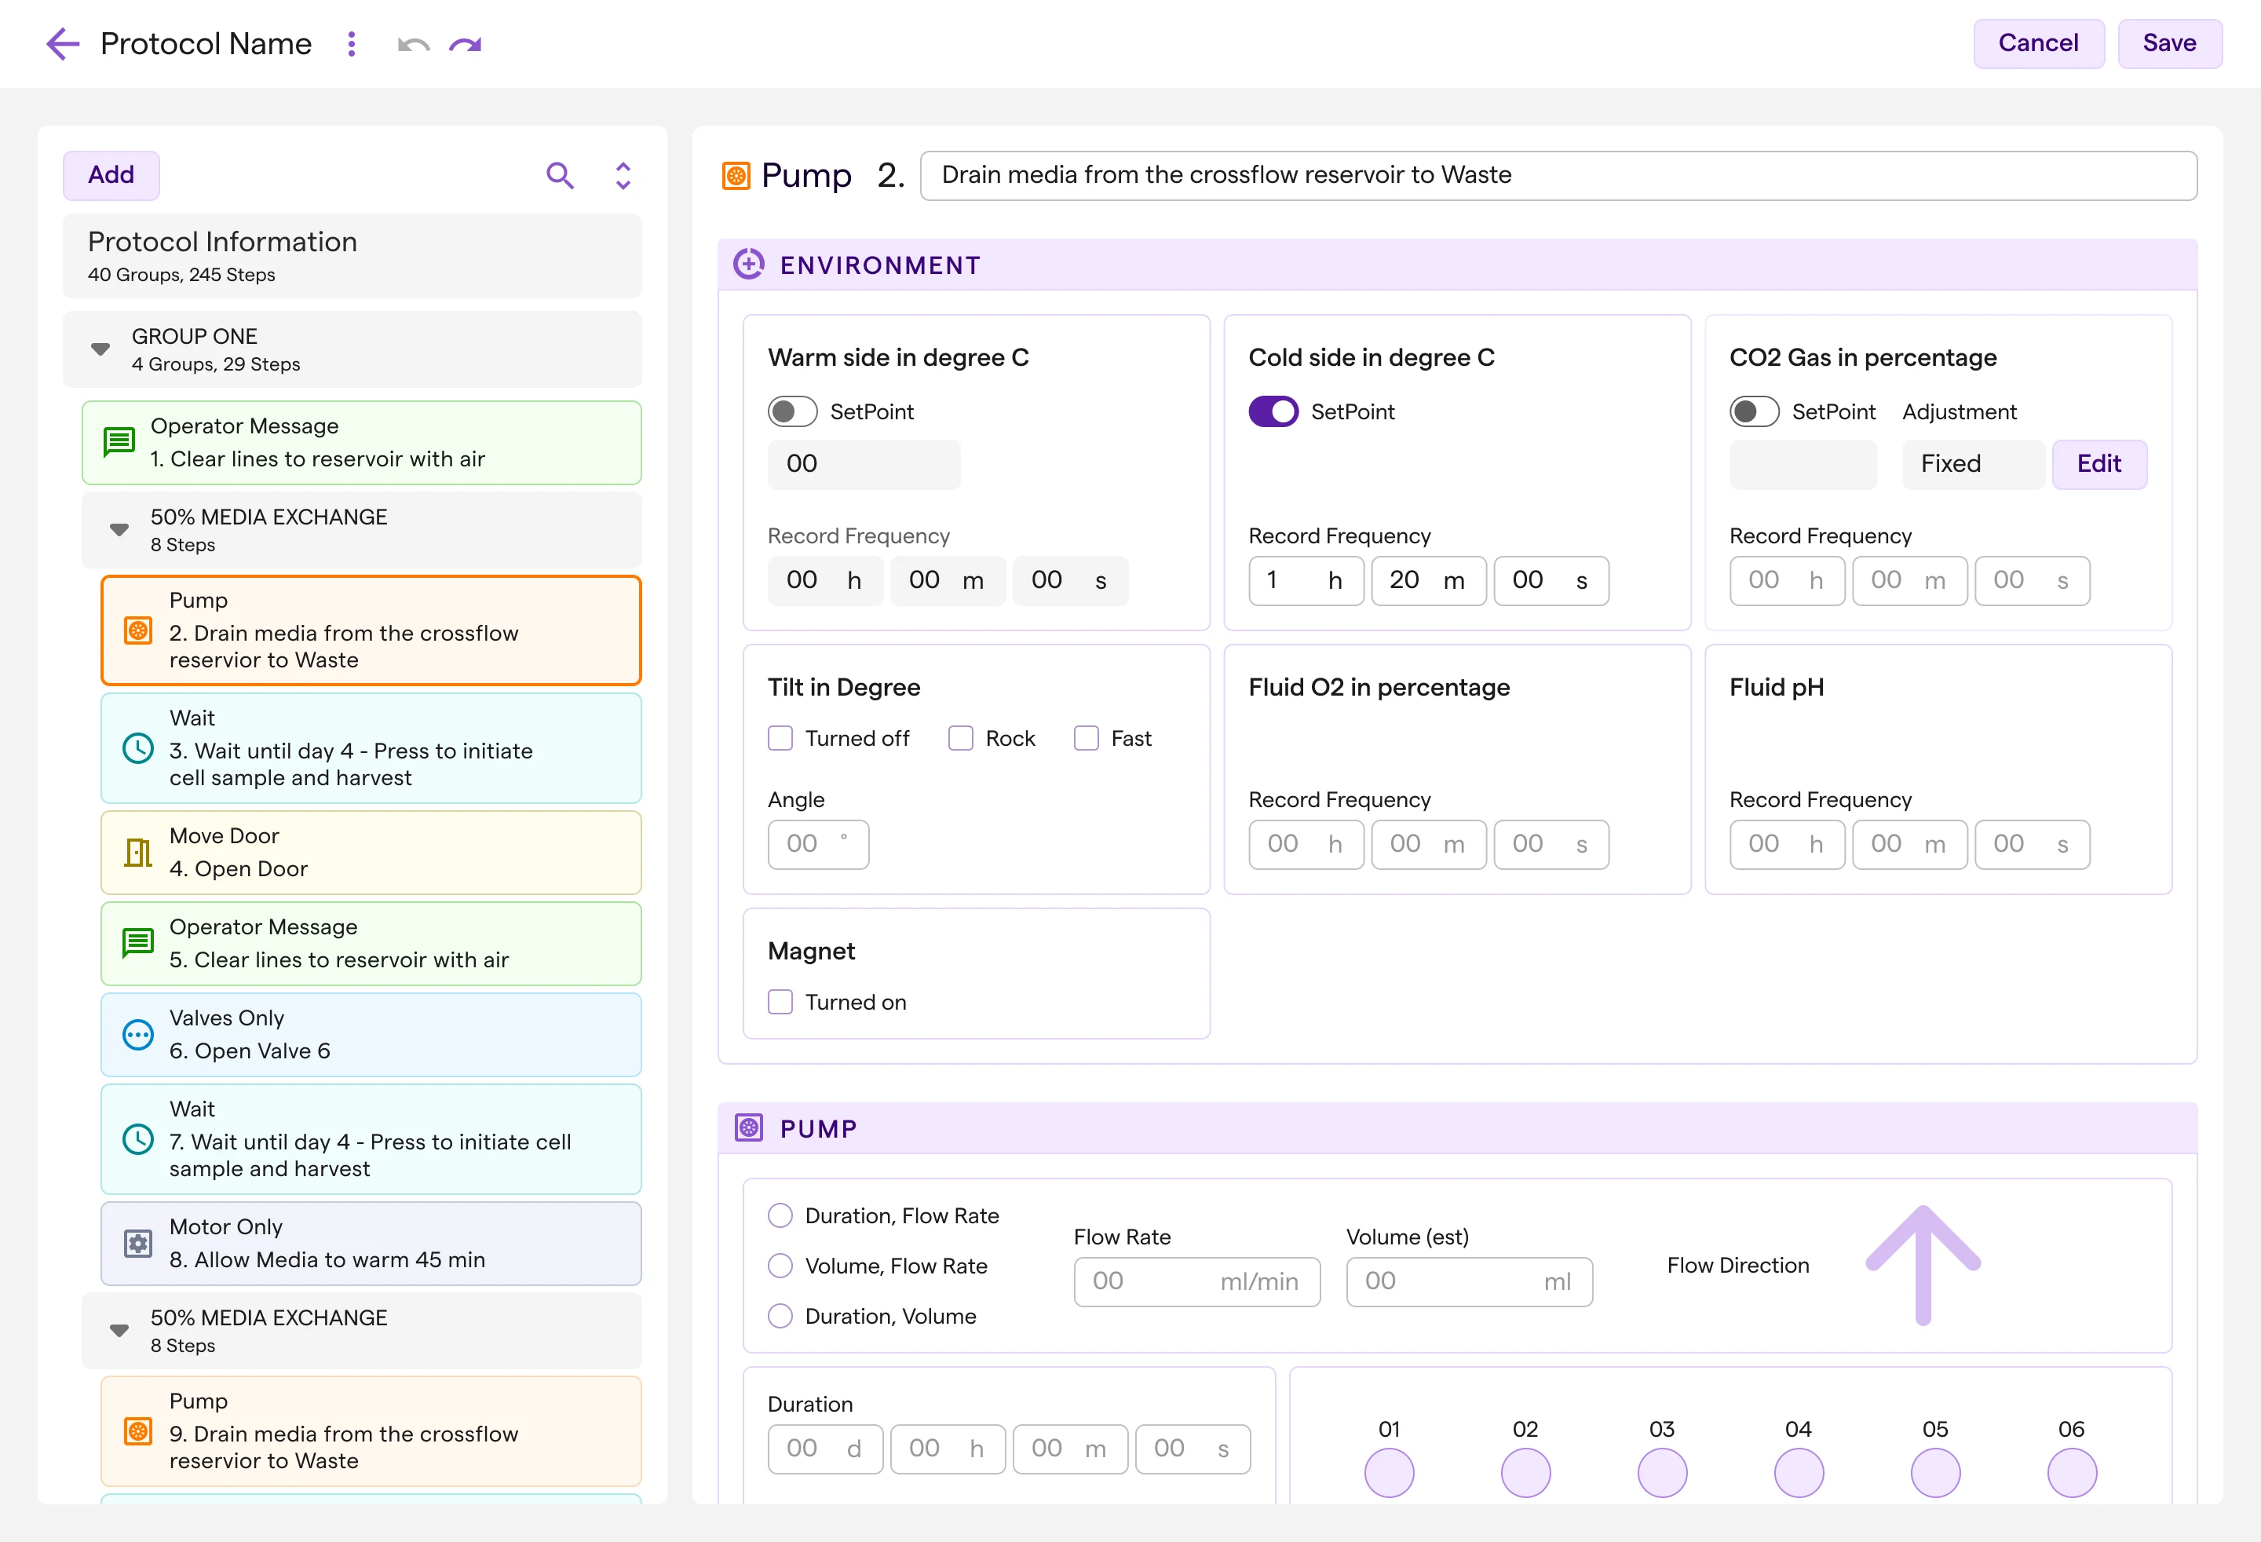The image size is (2261, 1542).
Task: Click the Warm side setpoint value field
Action: tap(864, 464)
